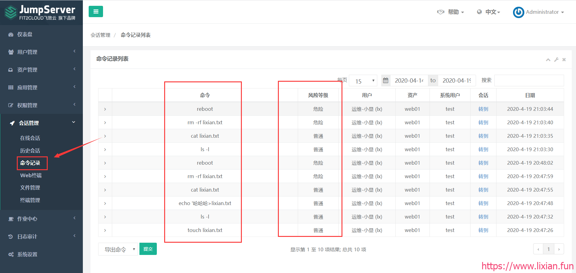Open 在线会话 submenu item
Screen dimensions: 576x273
[30, 138]
